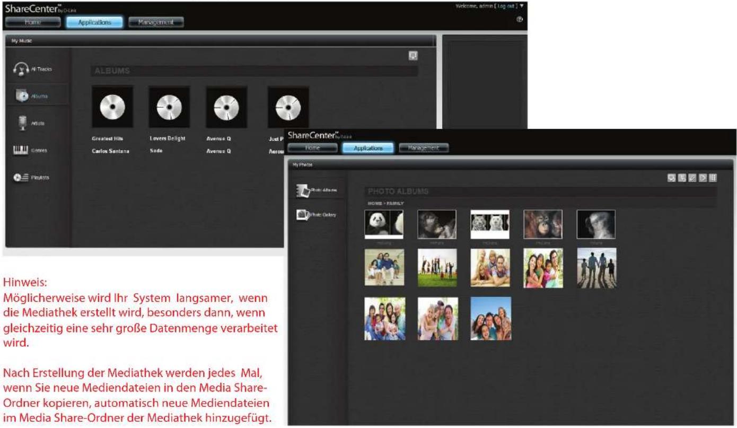The height and width of the screenshot is (428, 737).
Task: Click Home tab in My Photos window
Action: pos(312,149)
